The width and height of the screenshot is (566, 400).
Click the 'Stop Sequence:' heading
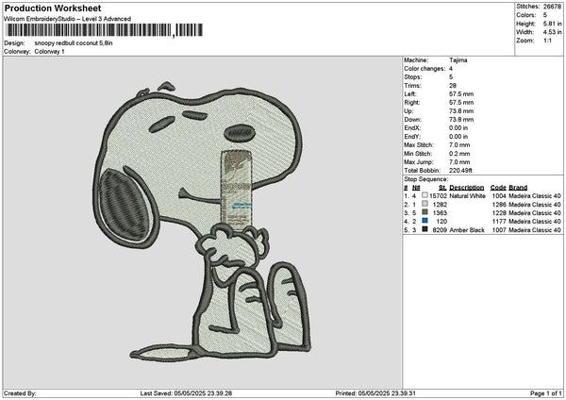coord(426,179)
